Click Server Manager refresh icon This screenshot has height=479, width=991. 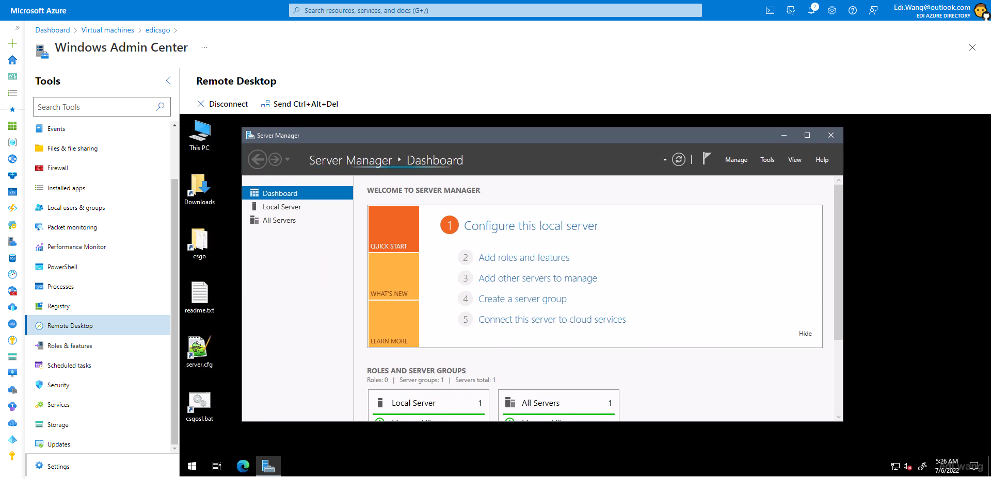coord(679,160)
